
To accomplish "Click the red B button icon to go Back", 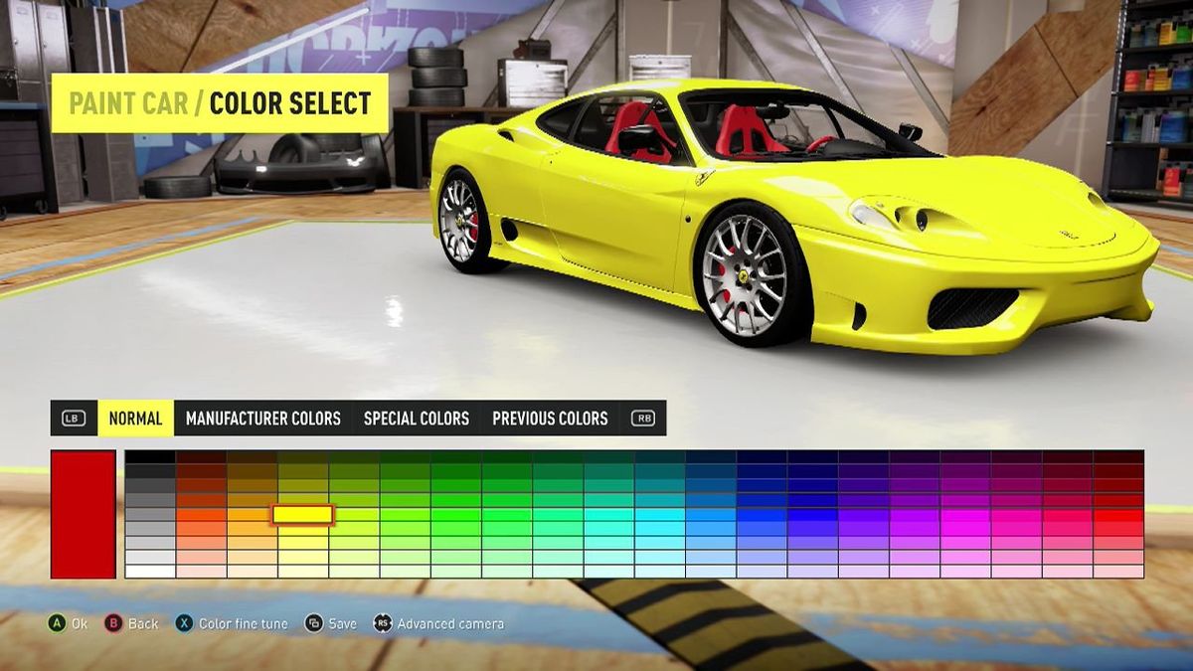I will click(114, 623).
